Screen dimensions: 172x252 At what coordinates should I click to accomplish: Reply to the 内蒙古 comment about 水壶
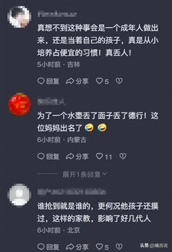48,156
